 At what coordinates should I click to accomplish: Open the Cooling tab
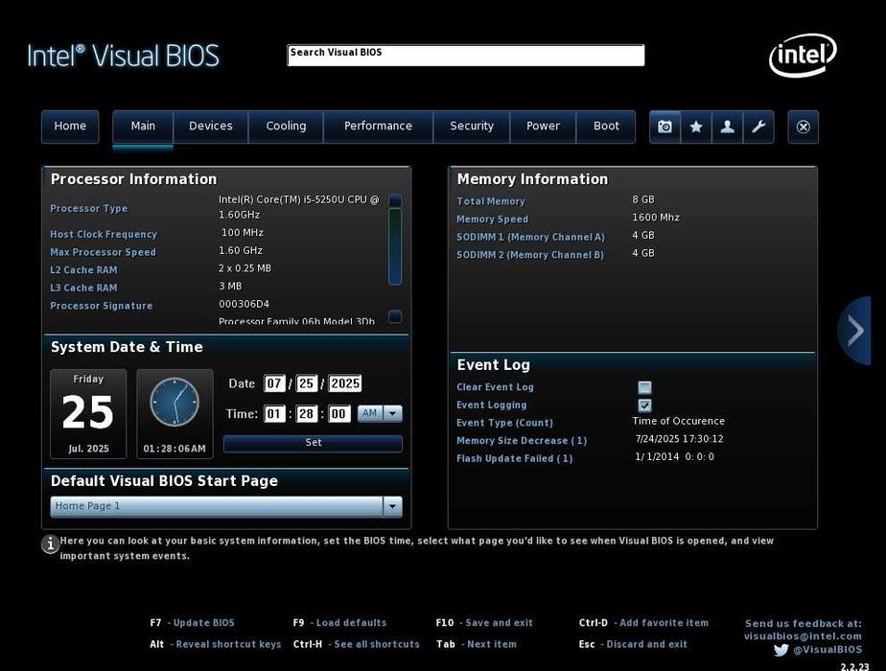point(286,127)
